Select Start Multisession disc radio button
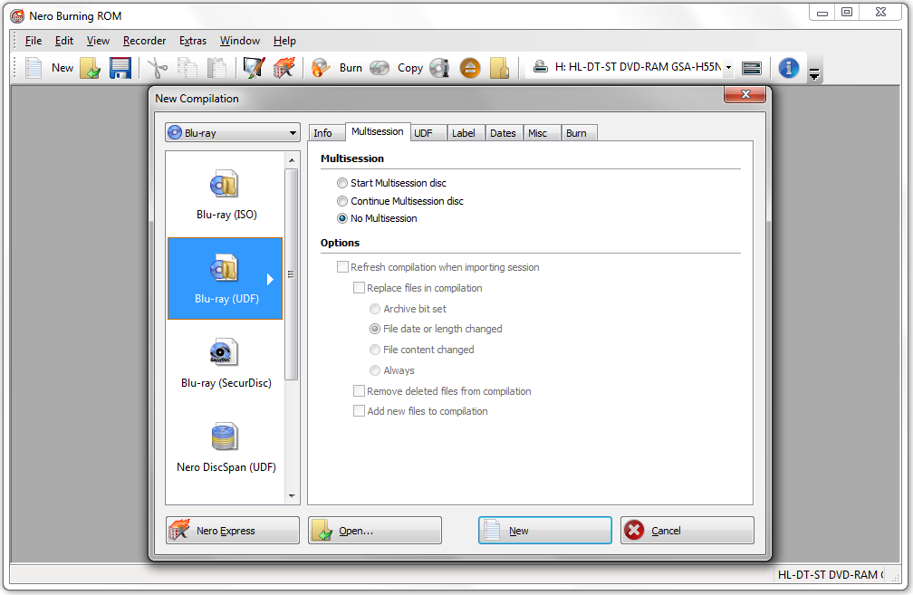Image resolution: width=913 pixels, height=595 pixels. coord(342,183)
